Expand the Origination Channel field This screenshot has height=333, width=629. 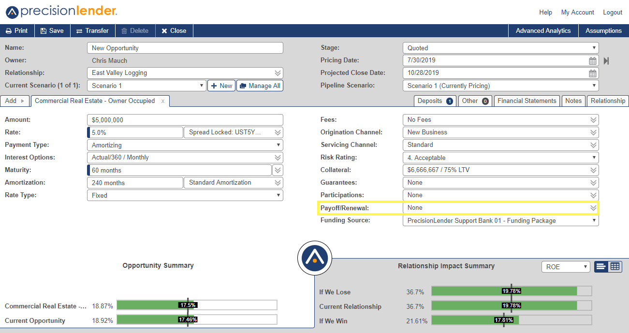[500, 132]
